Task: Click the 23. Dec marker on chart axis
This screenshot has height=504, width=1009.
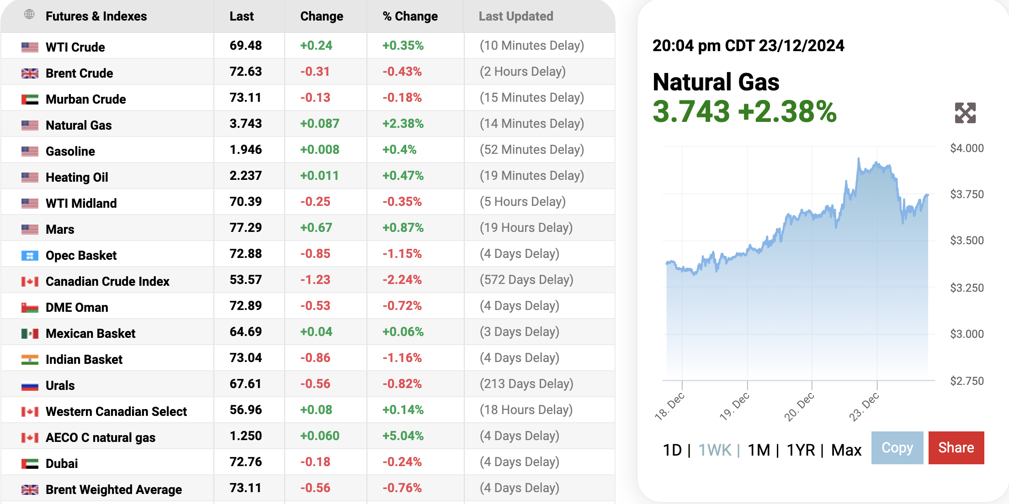Action: (x=864, y=406)
